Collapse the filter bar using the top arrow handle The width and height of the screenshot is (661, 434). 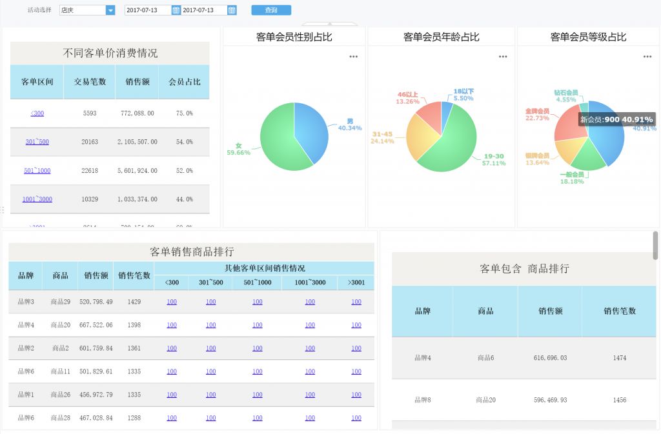pos(330,24)
